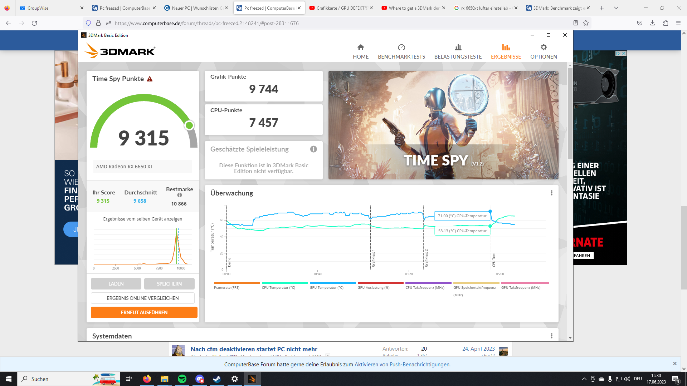Open Ergebnisse section in 3DMark
Image resolution: width=687 pixels, height=386 pixels.
[x=506, y=51]
